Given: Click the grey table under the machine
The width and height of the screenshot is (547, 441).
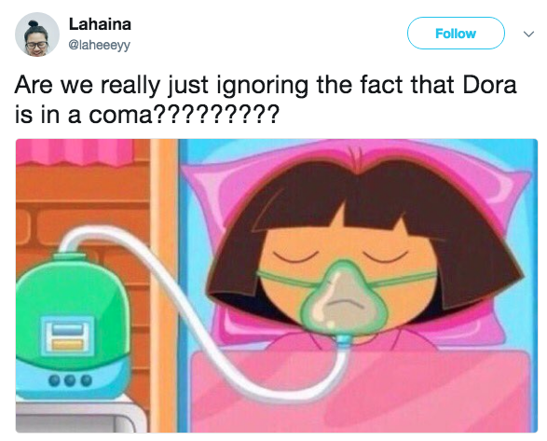Looking at the screenshot, I should click(80, 418).
